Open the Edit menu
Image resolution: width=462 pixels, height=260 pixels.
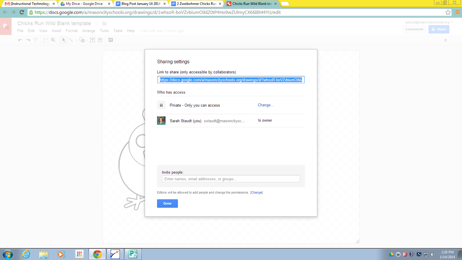31,31
